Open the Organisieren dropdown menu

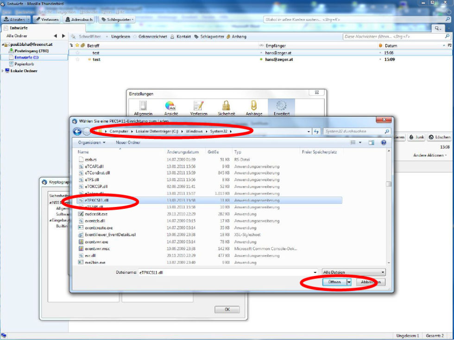[x=92, y=143]
